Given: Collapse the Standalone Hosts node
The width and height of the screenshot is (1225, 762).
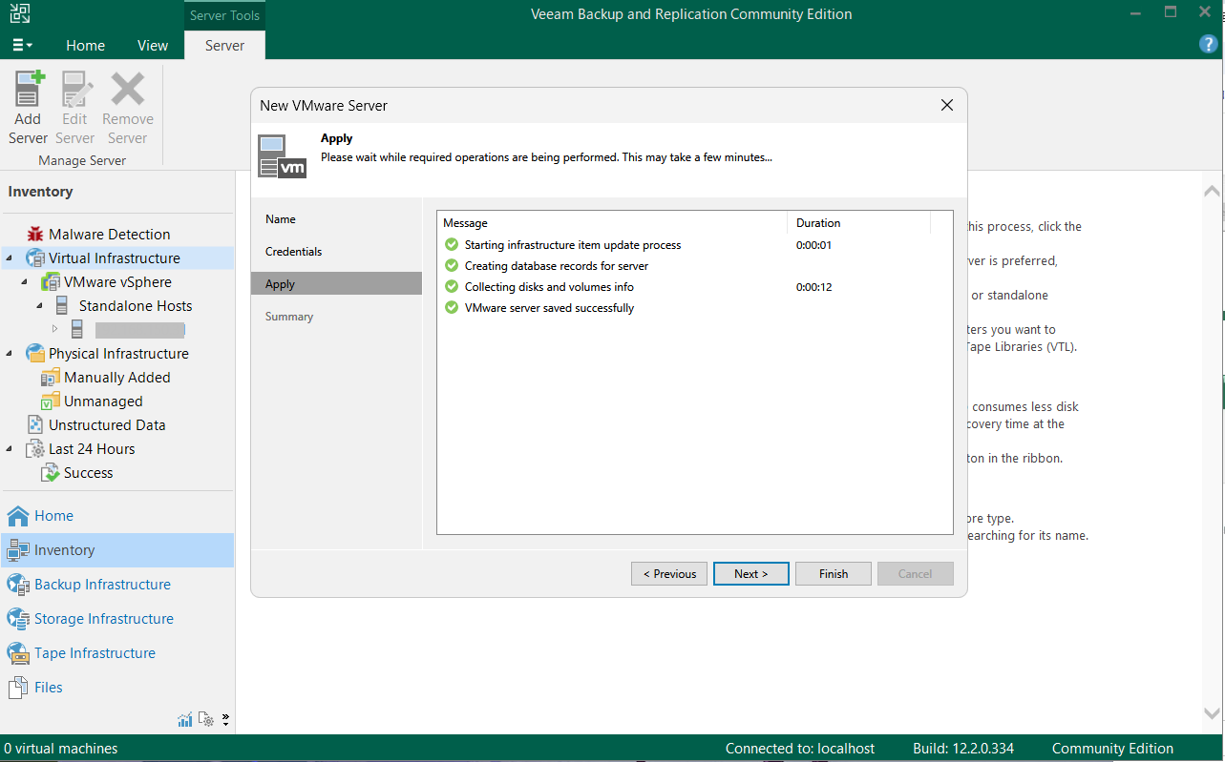Looking at the screenshot, I should [39, 306].
